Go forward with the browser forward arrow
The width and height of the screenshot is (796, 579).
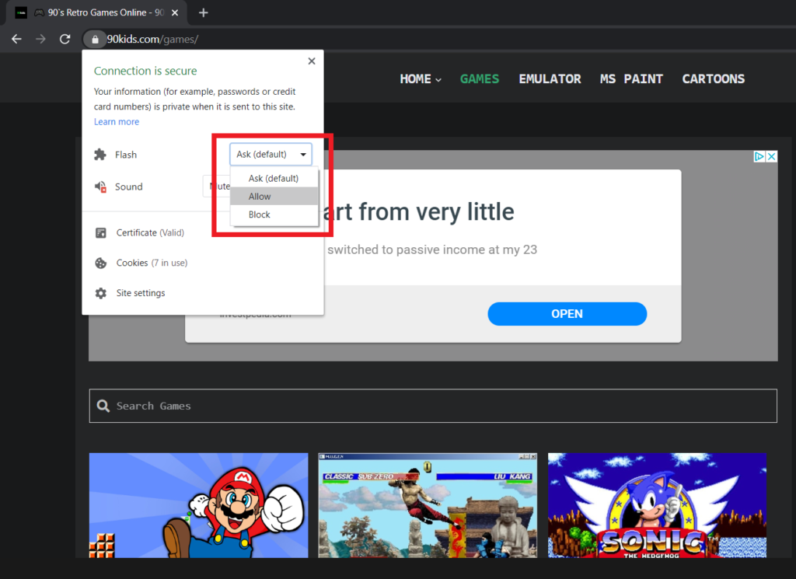pyautogui.click(x=40, y=39)
